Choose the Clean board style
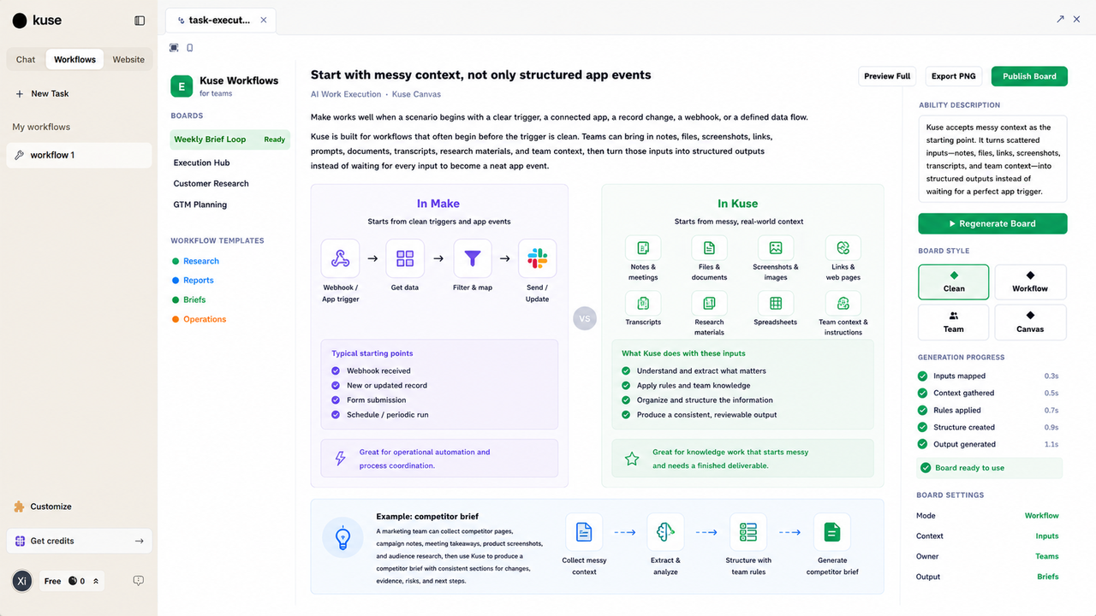1096x616 pixels. (953, 281)
